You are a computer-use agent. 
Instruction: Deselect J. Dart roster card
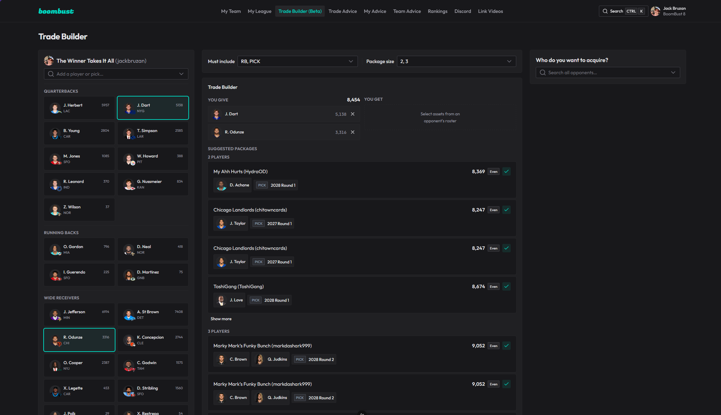click(153, 108)
